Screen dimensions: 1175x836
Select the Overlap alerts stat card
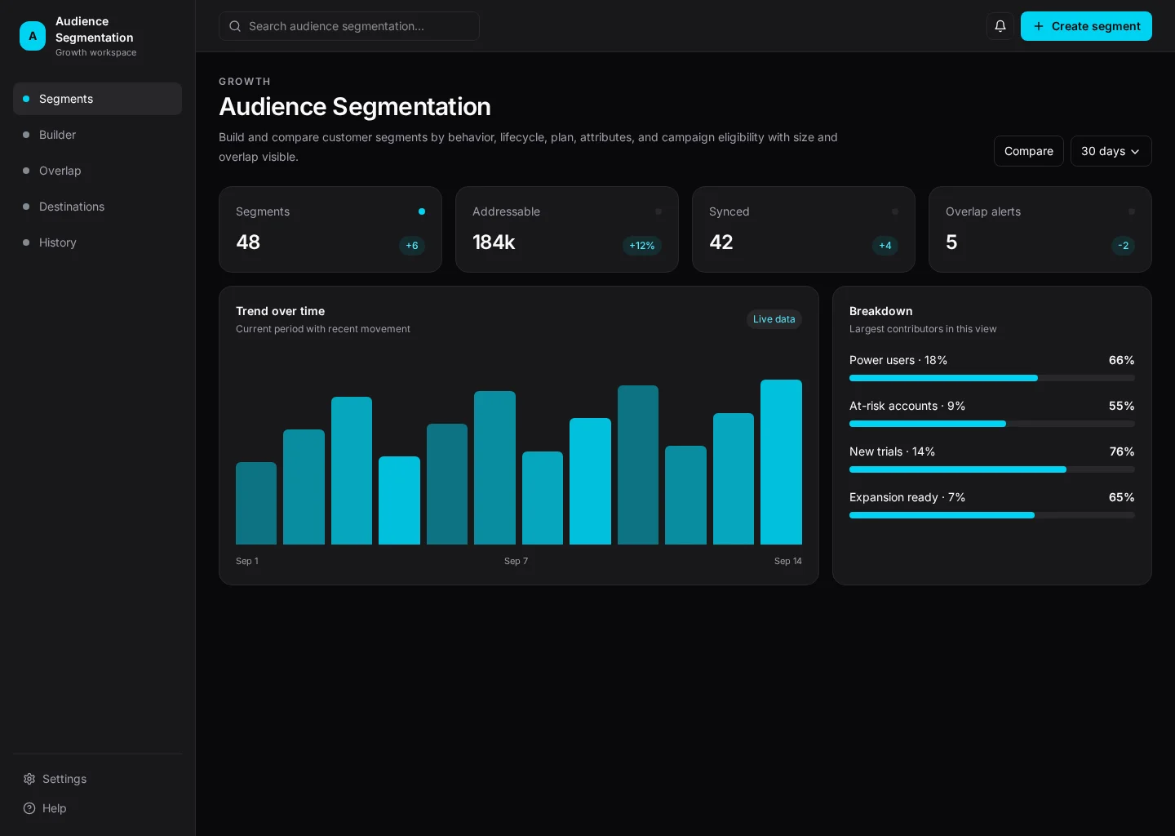1040,229
